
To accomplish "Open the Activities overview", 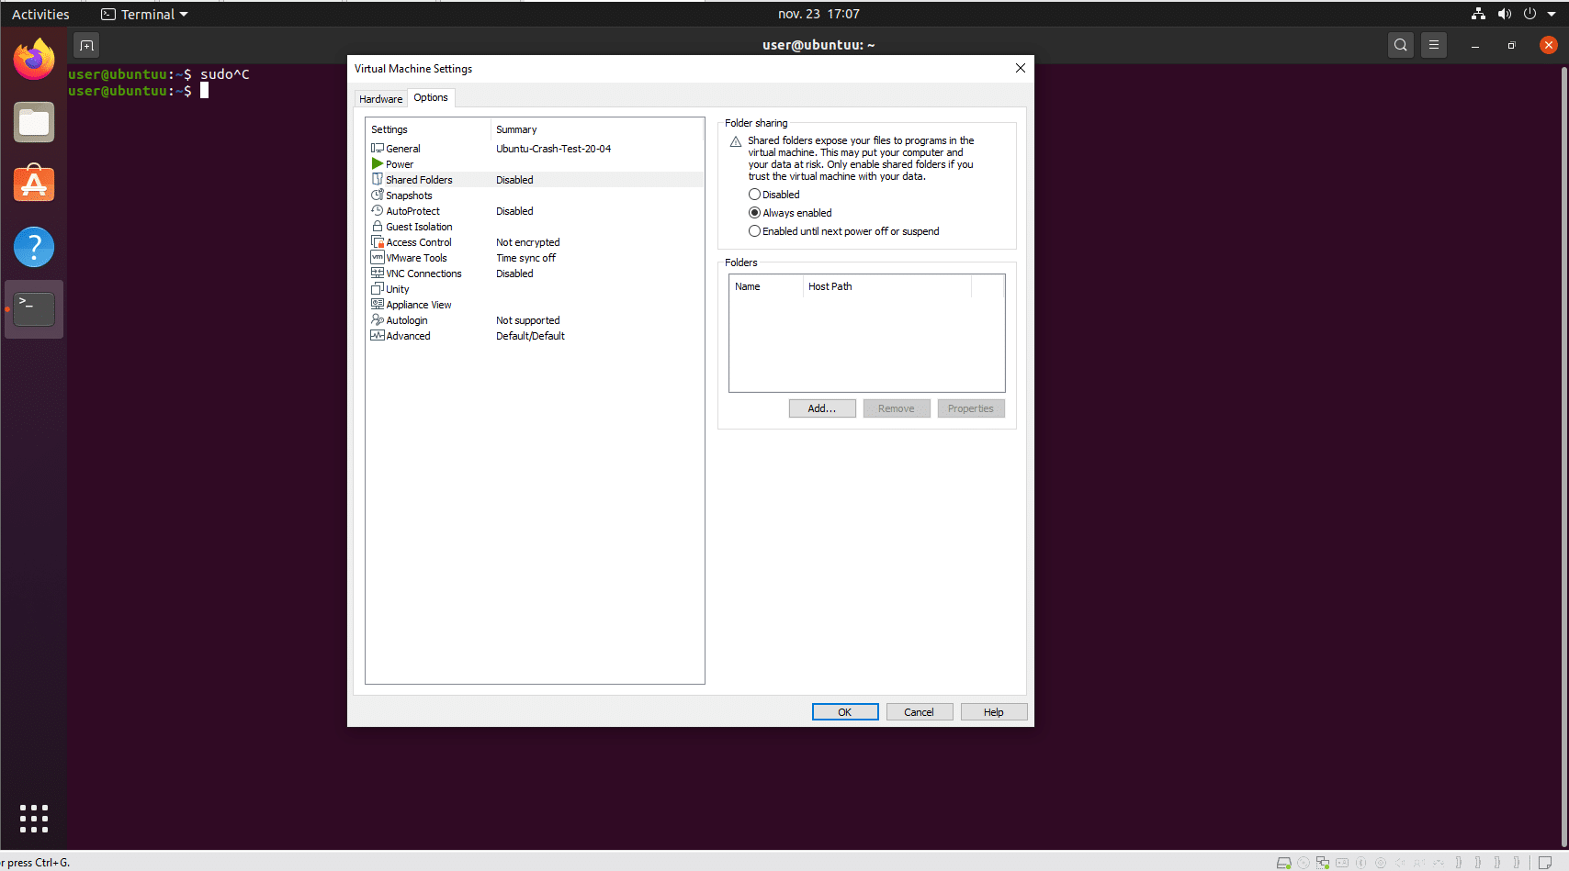I will pyautogui.click(x=40, y=15).
